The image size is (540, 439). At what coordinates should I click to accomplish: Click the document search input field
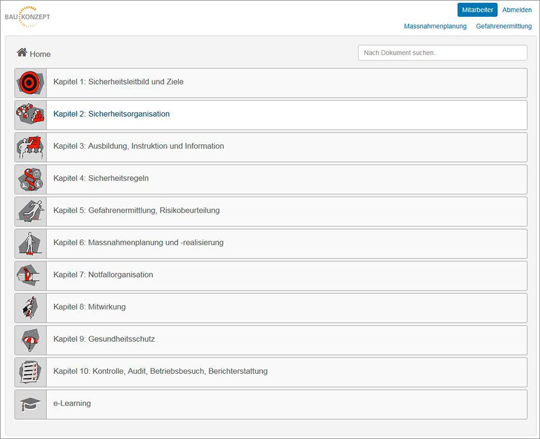442,53
